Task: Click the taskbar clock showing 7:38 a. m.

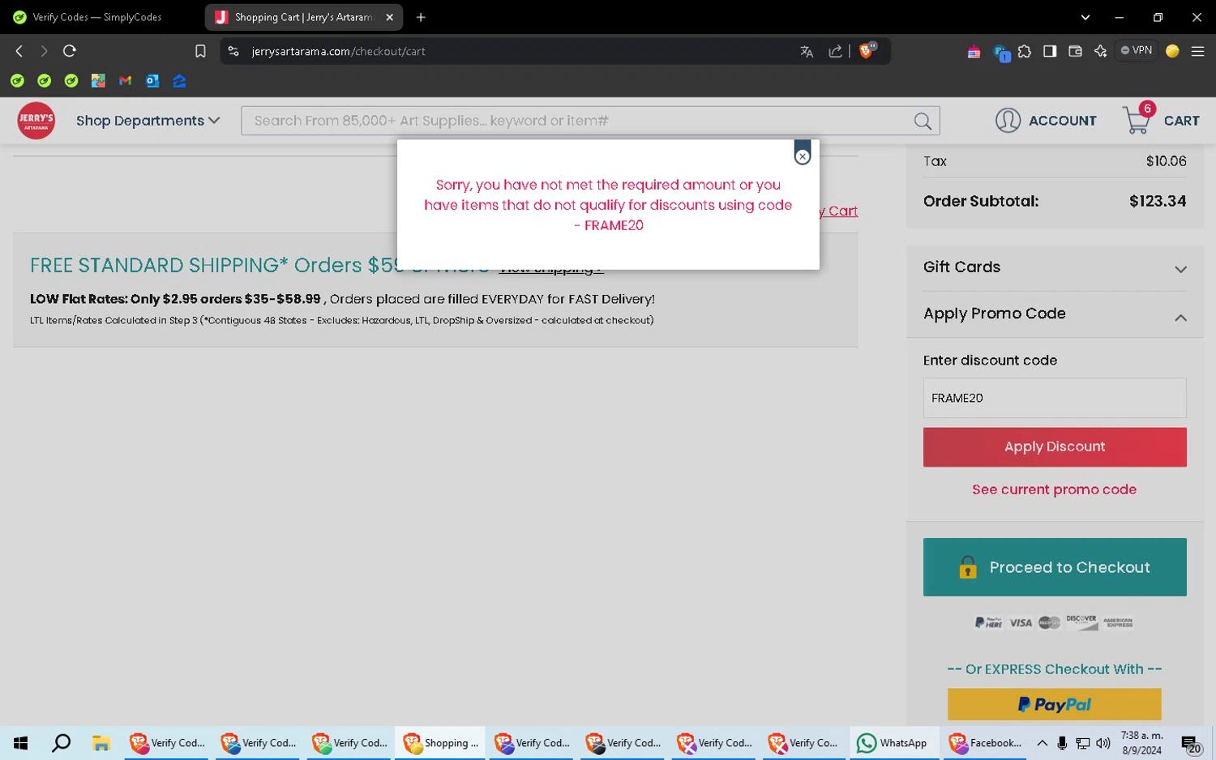Action: pyautogui.click(x=1141, y=743)
